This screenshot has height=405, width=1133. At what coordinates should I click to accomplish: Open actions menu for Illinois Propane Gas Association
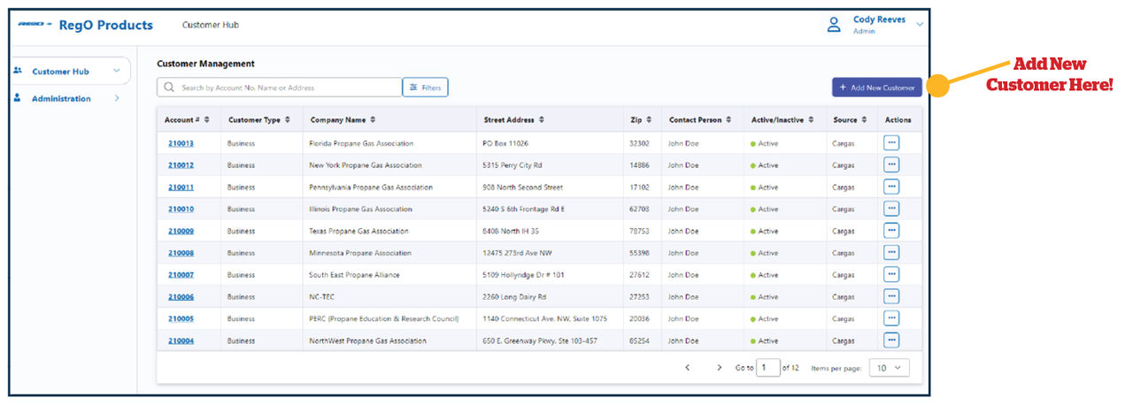(891, 209)
